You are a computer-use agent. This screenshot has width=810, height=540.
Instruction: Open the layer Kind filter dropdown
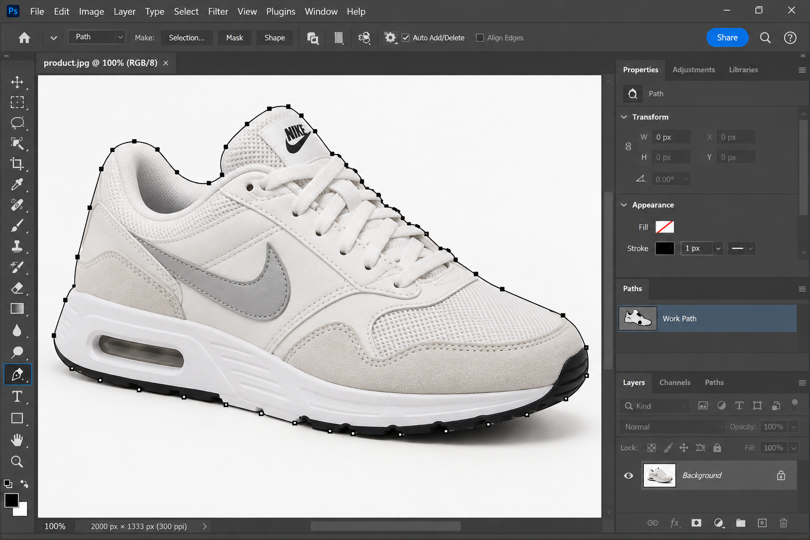(x=655, y=406)
